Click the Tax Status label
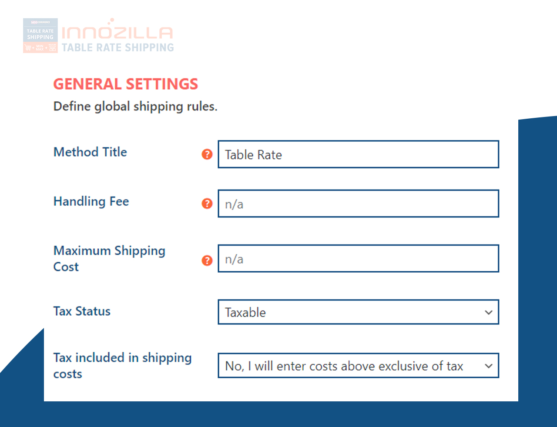 point(82,311)
